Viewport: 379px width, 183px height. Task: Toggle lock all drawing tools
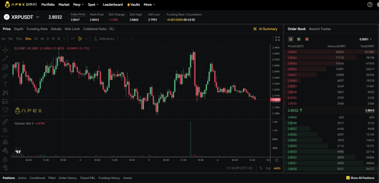click(x=5, y=159)
